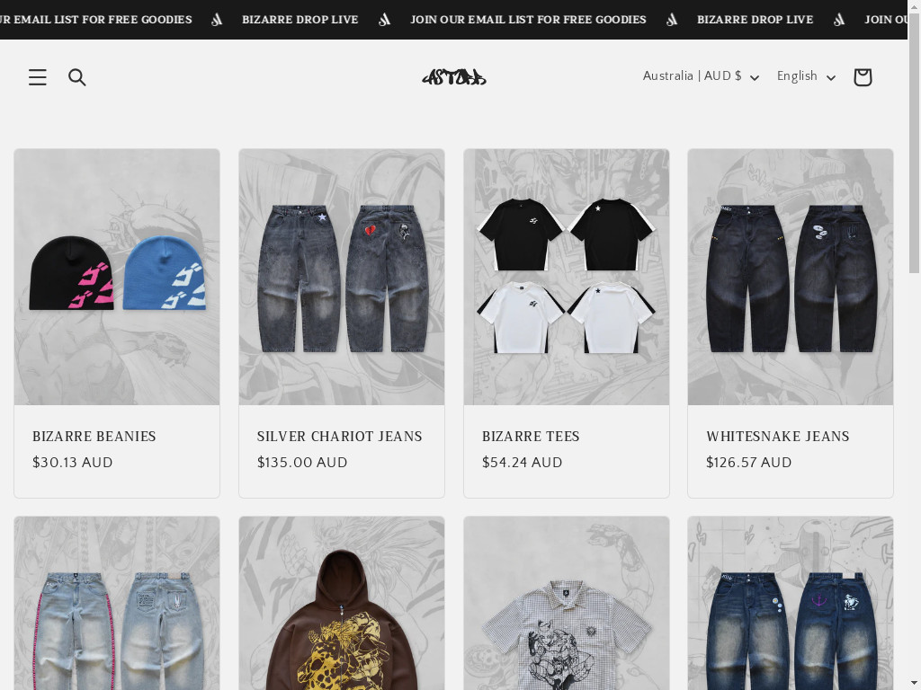The height and width of the screenshot is (690, 921).
Task: Open the shopping cart bag icon
Action: (x=863, y=77)
